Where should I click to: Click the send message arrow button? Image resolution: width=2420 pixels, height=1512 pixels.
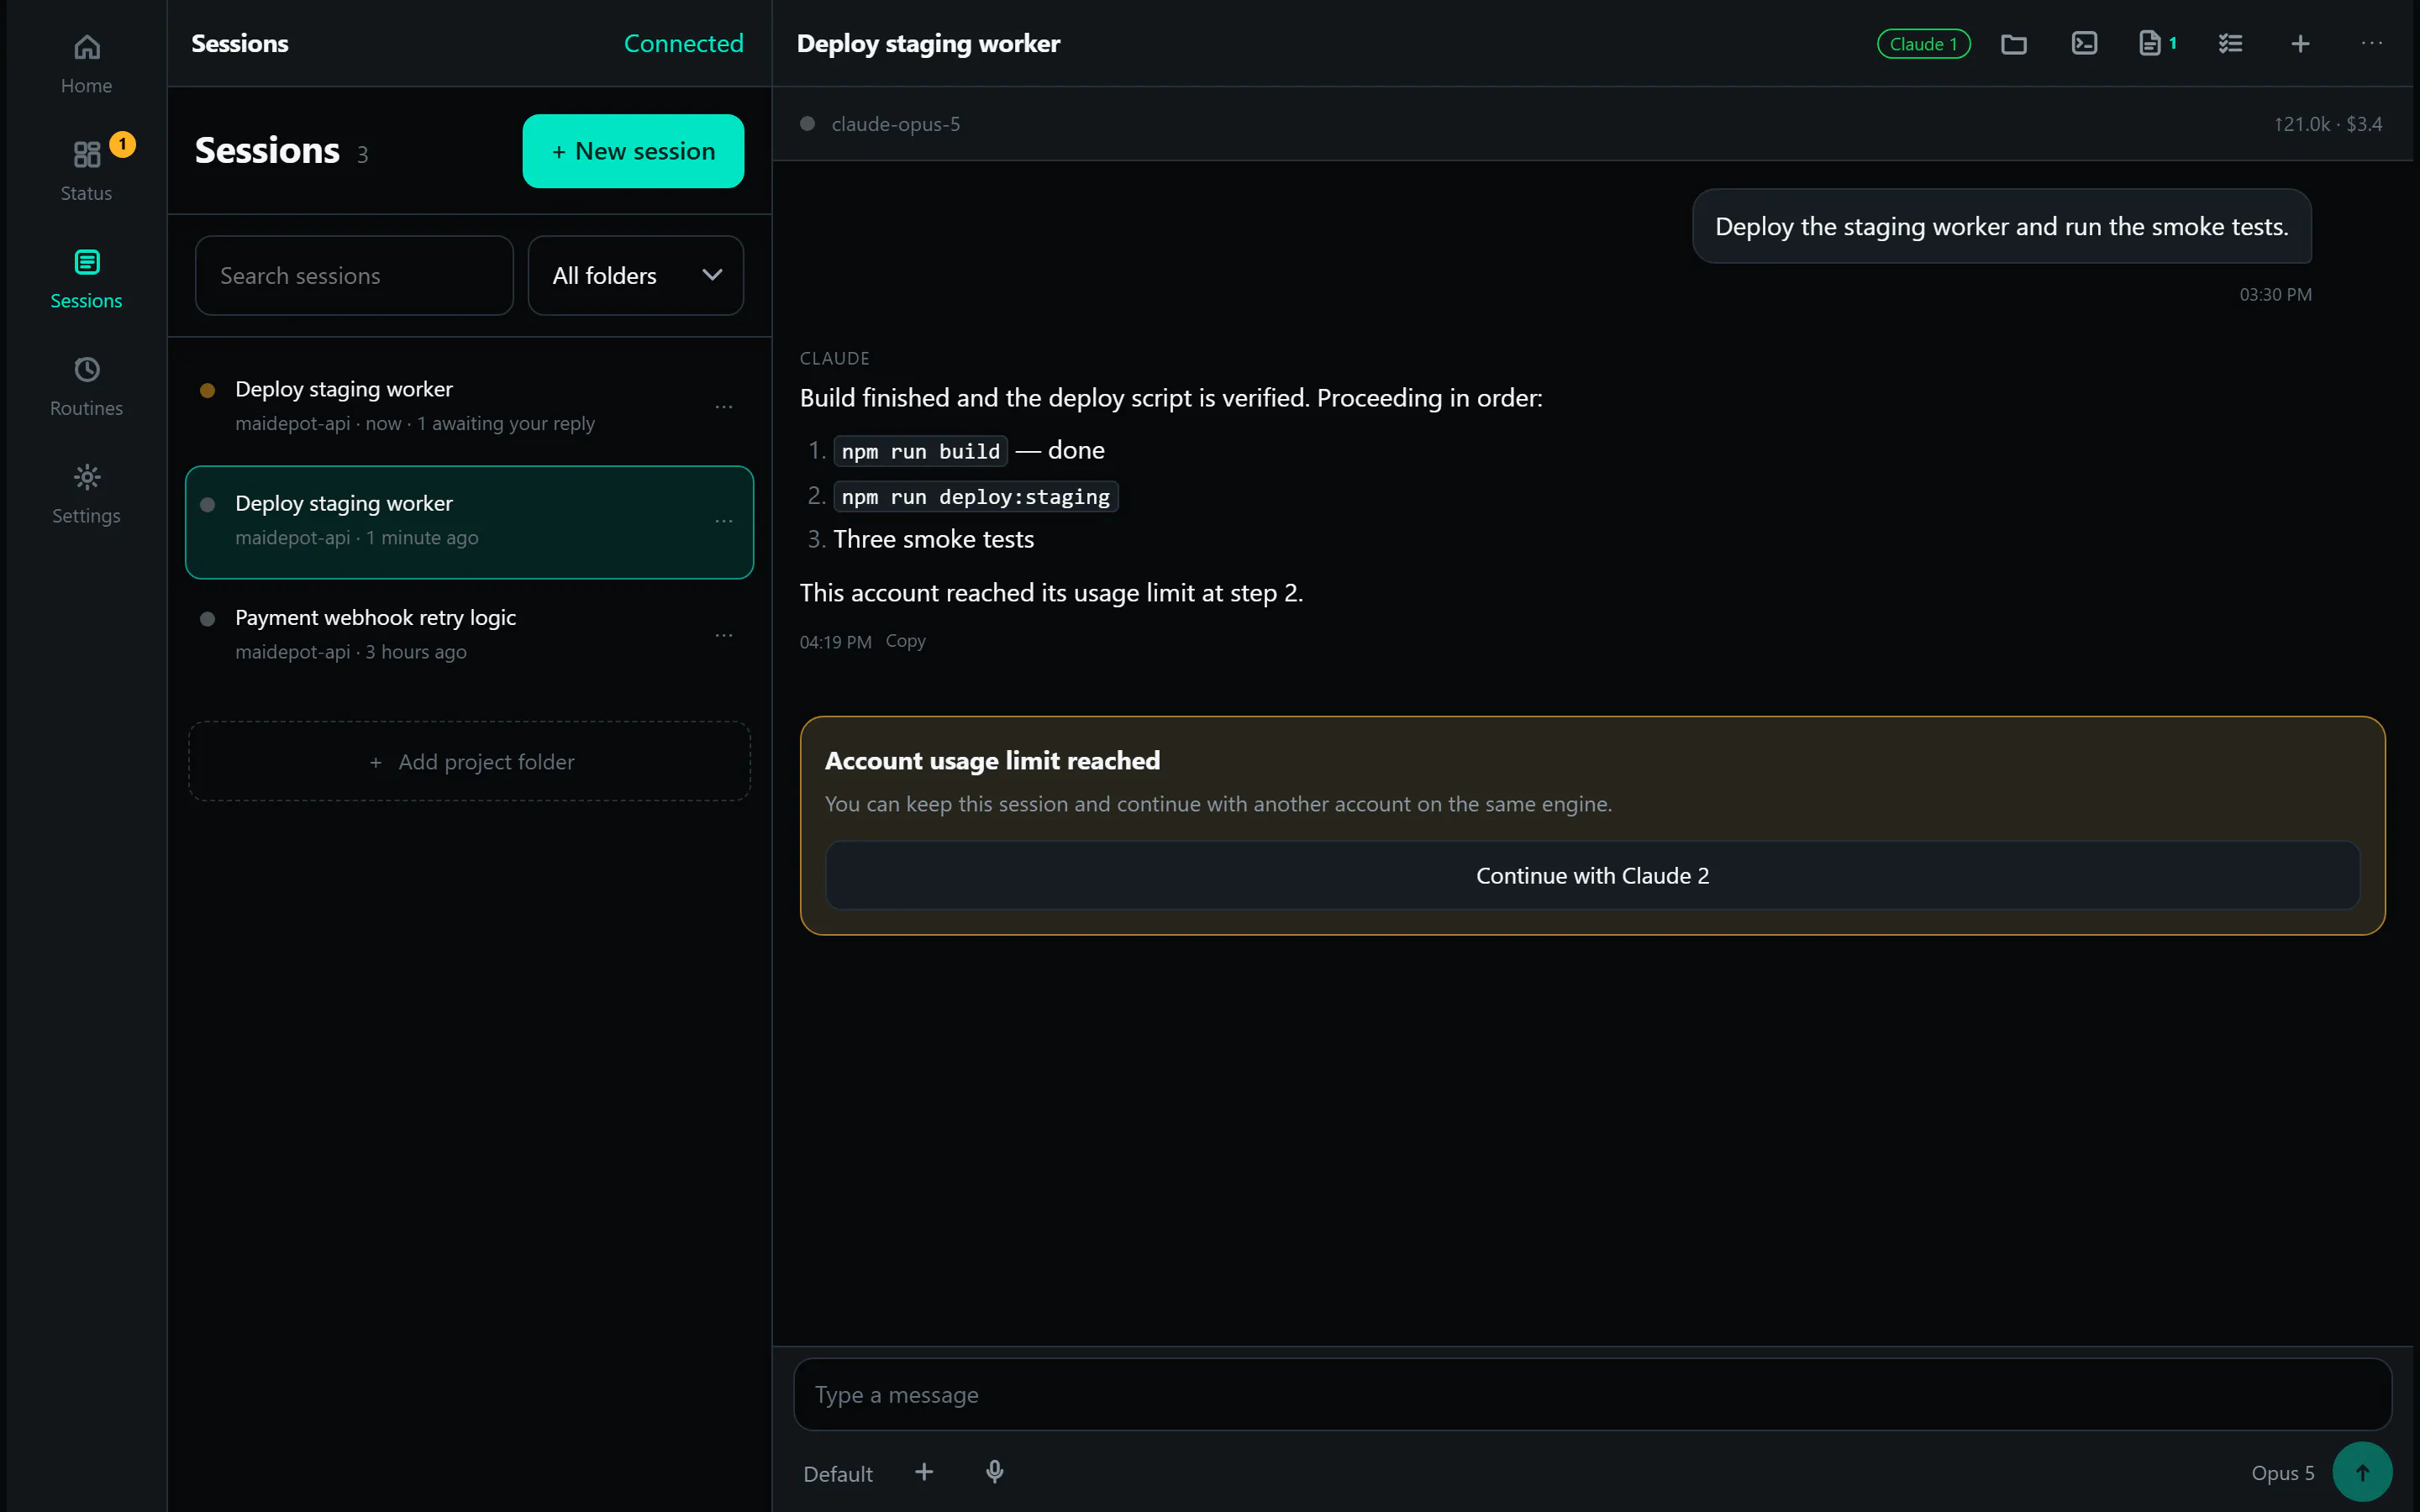2362,1472
